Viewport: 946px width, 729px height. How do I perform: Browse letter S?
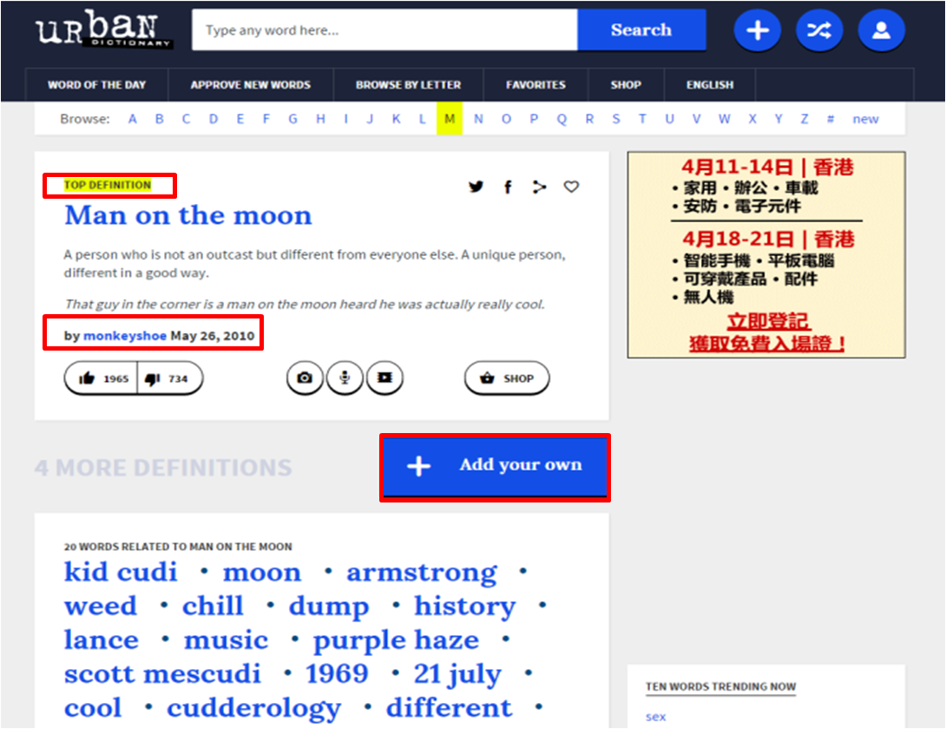[616, 119]
